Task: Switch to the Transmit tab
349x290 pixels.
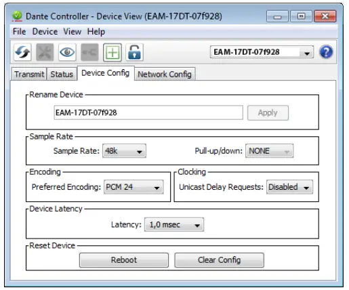Action: point(29,74)
